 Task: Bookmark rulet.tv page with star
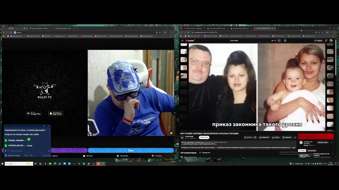pos(160,32)
